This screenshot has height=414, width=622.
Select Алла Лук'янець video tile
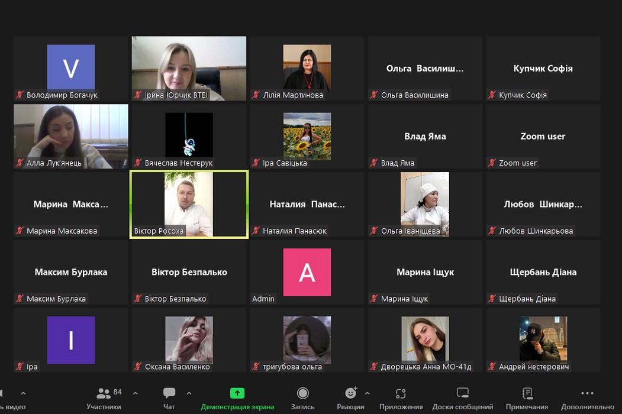pos(71,133)
